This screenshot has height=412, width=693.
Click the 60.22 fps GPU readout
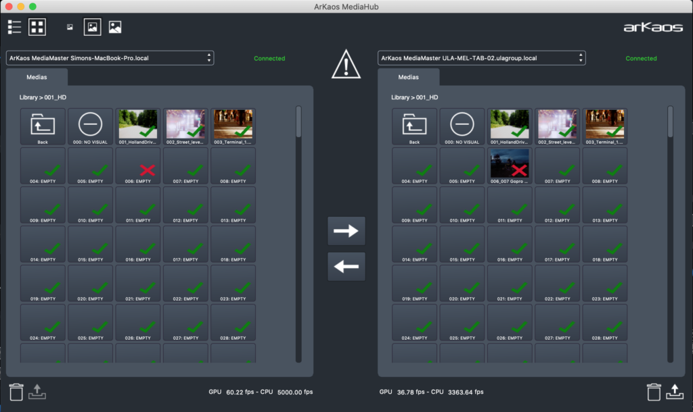tap(240, 392)
